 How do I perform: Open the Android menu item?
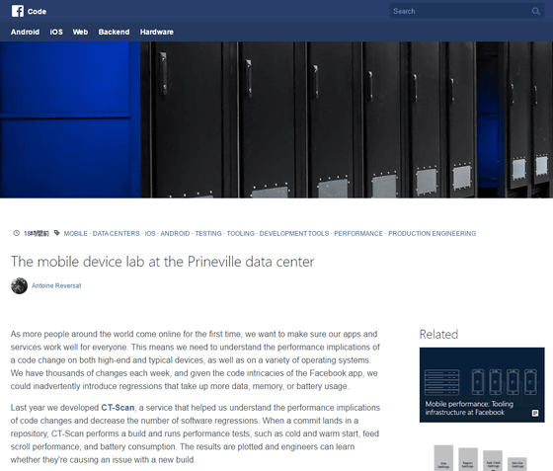(25, 32)
